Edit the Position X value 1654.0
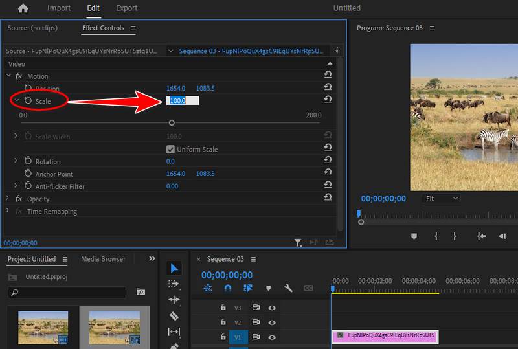The image size is (518, 349). (175, 88)
